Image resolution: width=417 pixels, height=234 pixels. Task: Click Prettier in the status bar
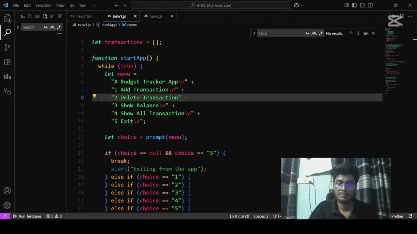(x=397, y=216)
